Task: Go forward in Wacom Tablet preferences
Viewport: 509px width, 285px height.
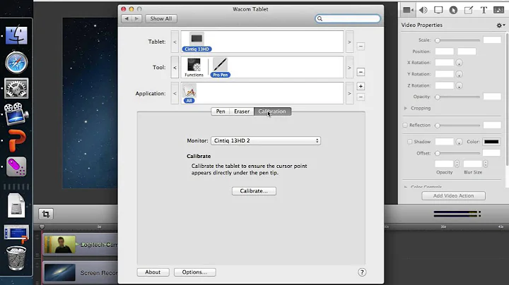Action: tap(136, 19)
